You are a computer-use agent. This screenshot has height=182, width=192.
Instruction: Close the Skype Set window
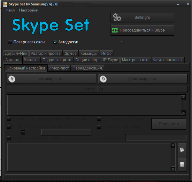tap(188, 4)
